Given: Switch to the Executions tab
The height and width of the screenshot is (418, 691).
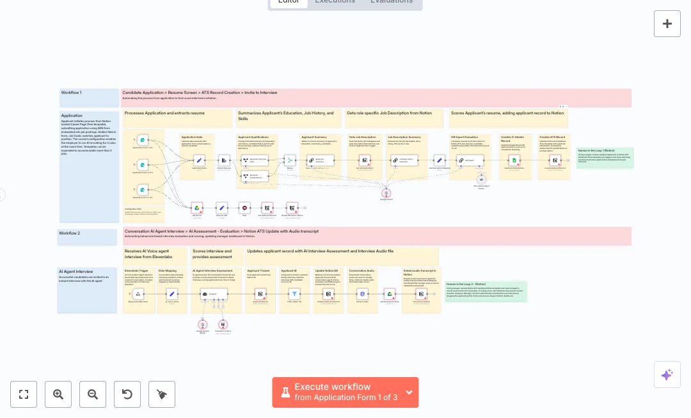Looking at the screenshot, I should [335, 2].
